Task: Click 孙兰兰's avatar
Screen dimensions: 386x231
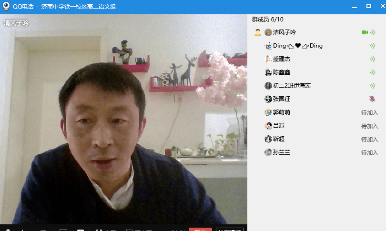Action: (x=268, y=152)
